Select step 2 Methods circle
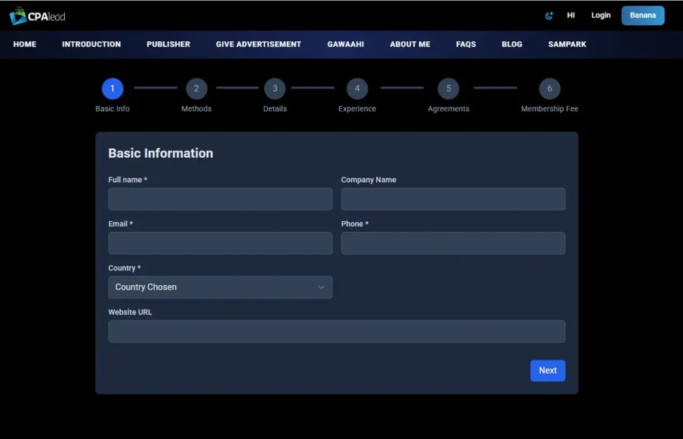Viewport: 683px width, 439px height. click(x=197, y=89)
